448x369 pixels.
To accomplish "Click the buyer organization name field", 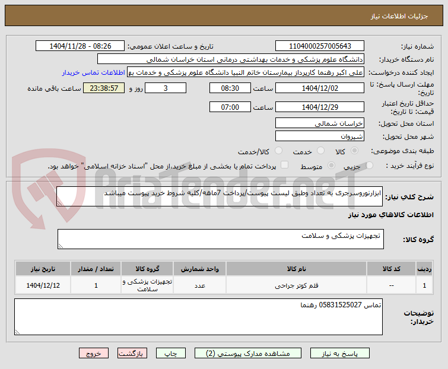I will (231, 59).
